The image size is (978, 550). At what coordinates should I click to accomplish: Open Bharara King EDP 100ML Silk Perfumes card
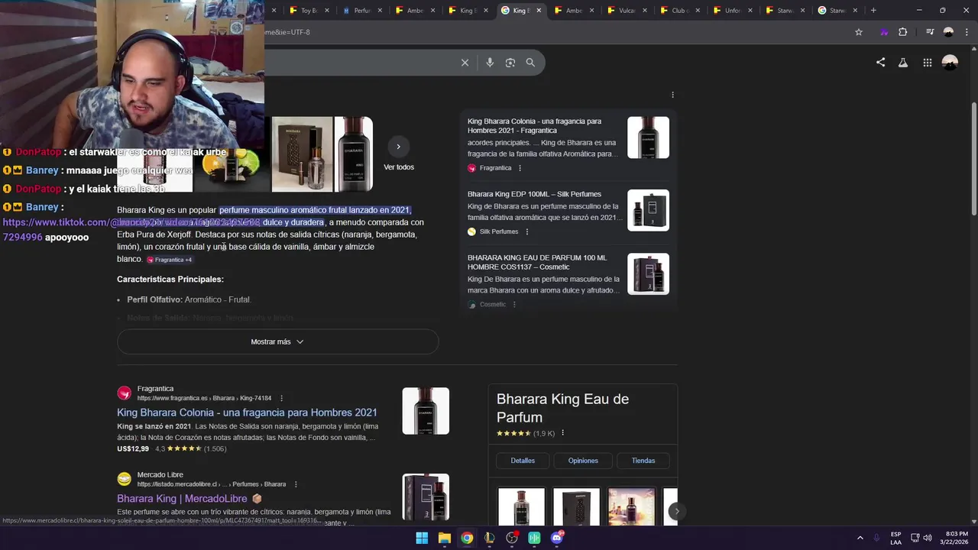click(x=568, y=211)
